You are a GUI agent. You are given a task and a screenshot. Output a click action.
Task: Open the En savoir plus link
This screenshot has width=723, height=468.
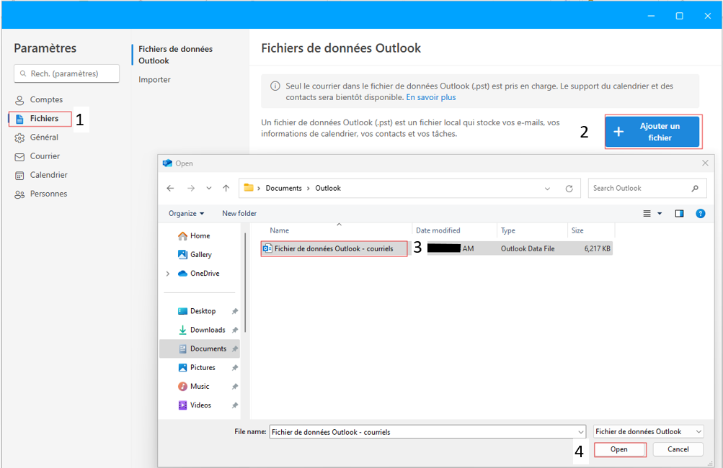click(x=430, y=97)
